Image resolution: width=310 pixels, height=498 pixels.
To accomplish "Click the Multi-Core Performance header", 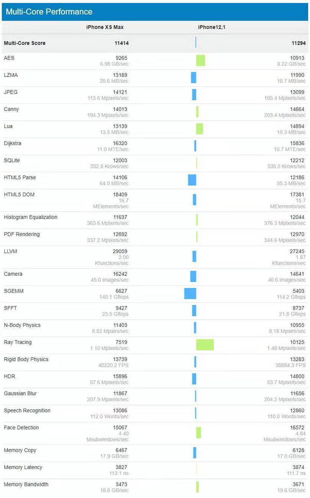I will point(49,11).
